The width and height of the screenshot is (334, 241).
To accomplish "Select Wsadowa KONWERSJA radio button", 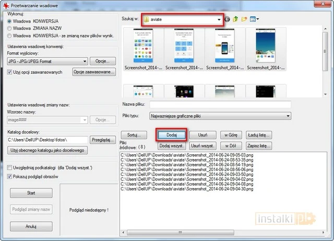I will point(10,21).
